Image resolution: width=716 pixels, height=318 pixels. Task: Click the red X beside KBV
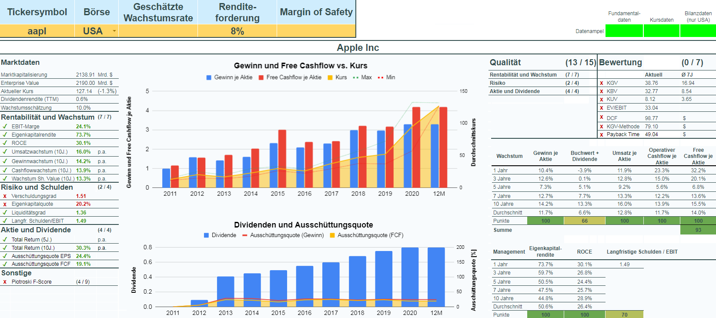click(602, 91)
